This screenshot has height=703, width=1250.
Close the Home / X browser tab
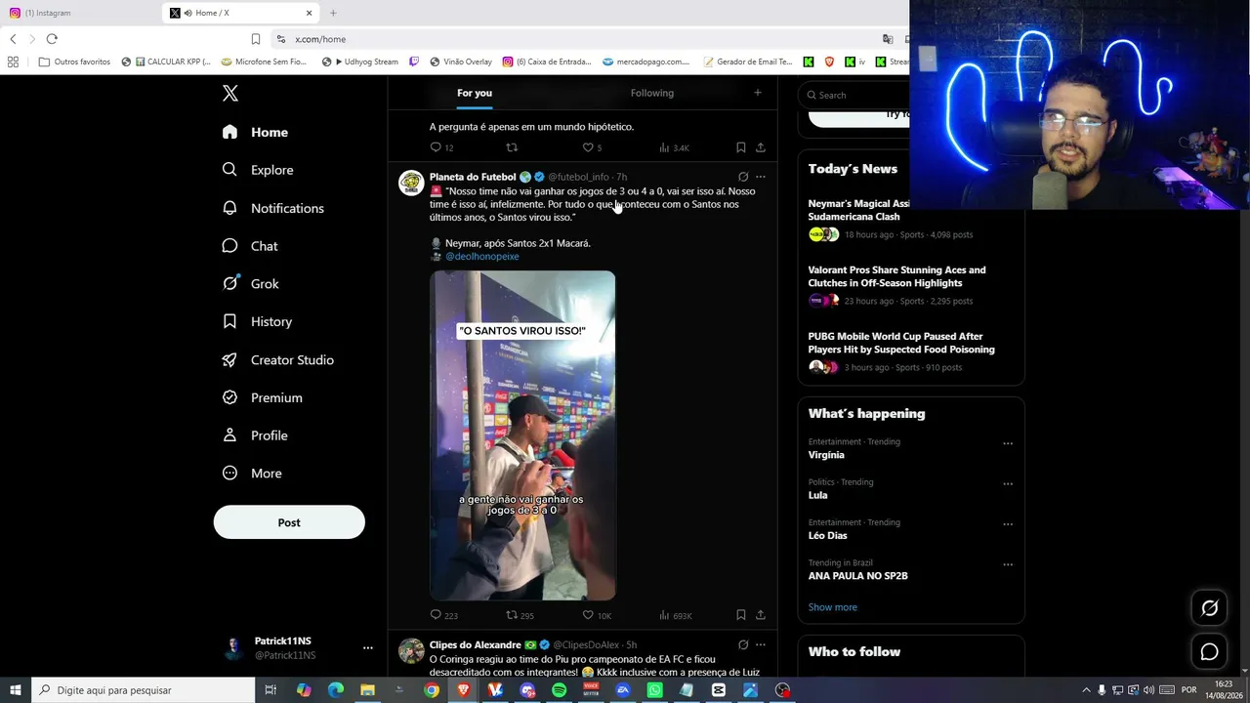(310, 13)
